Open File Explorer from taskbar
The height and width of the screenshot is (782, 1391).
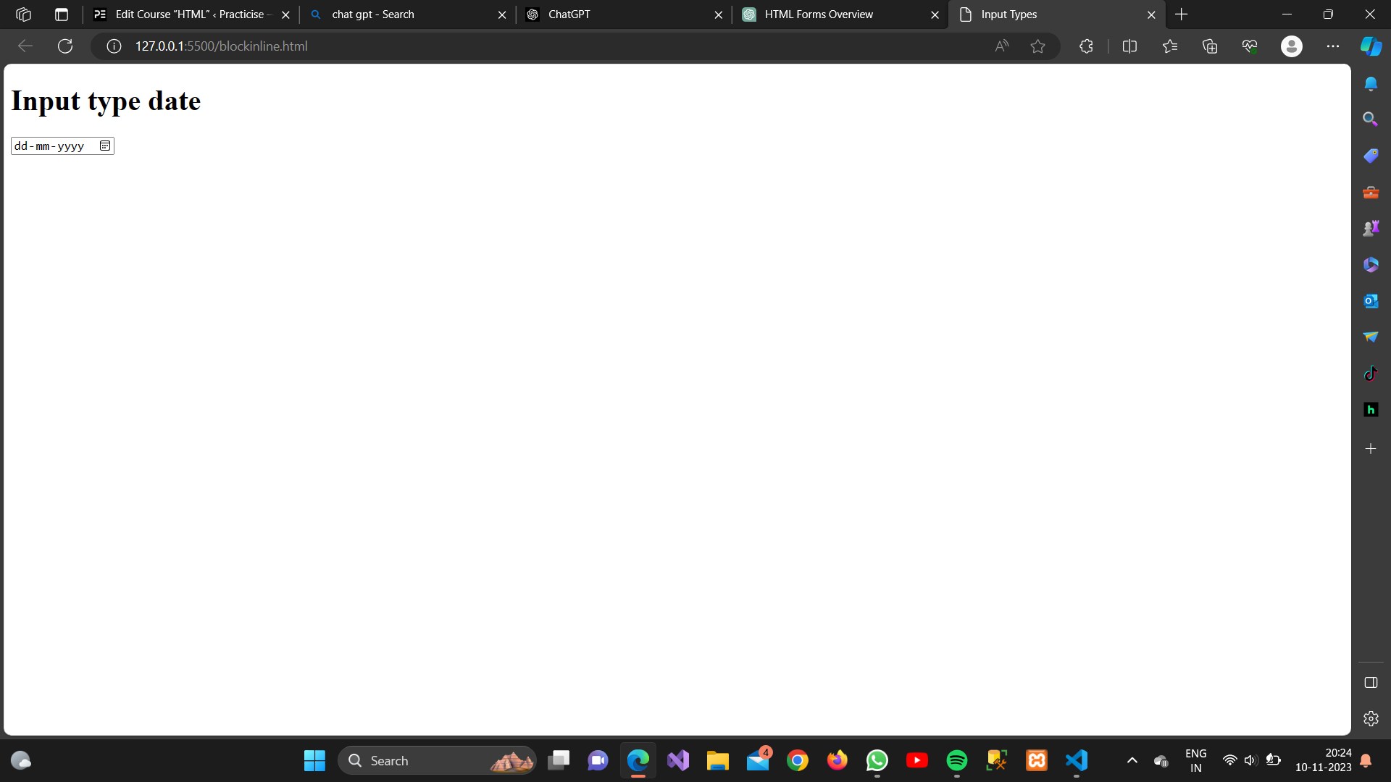718,761
